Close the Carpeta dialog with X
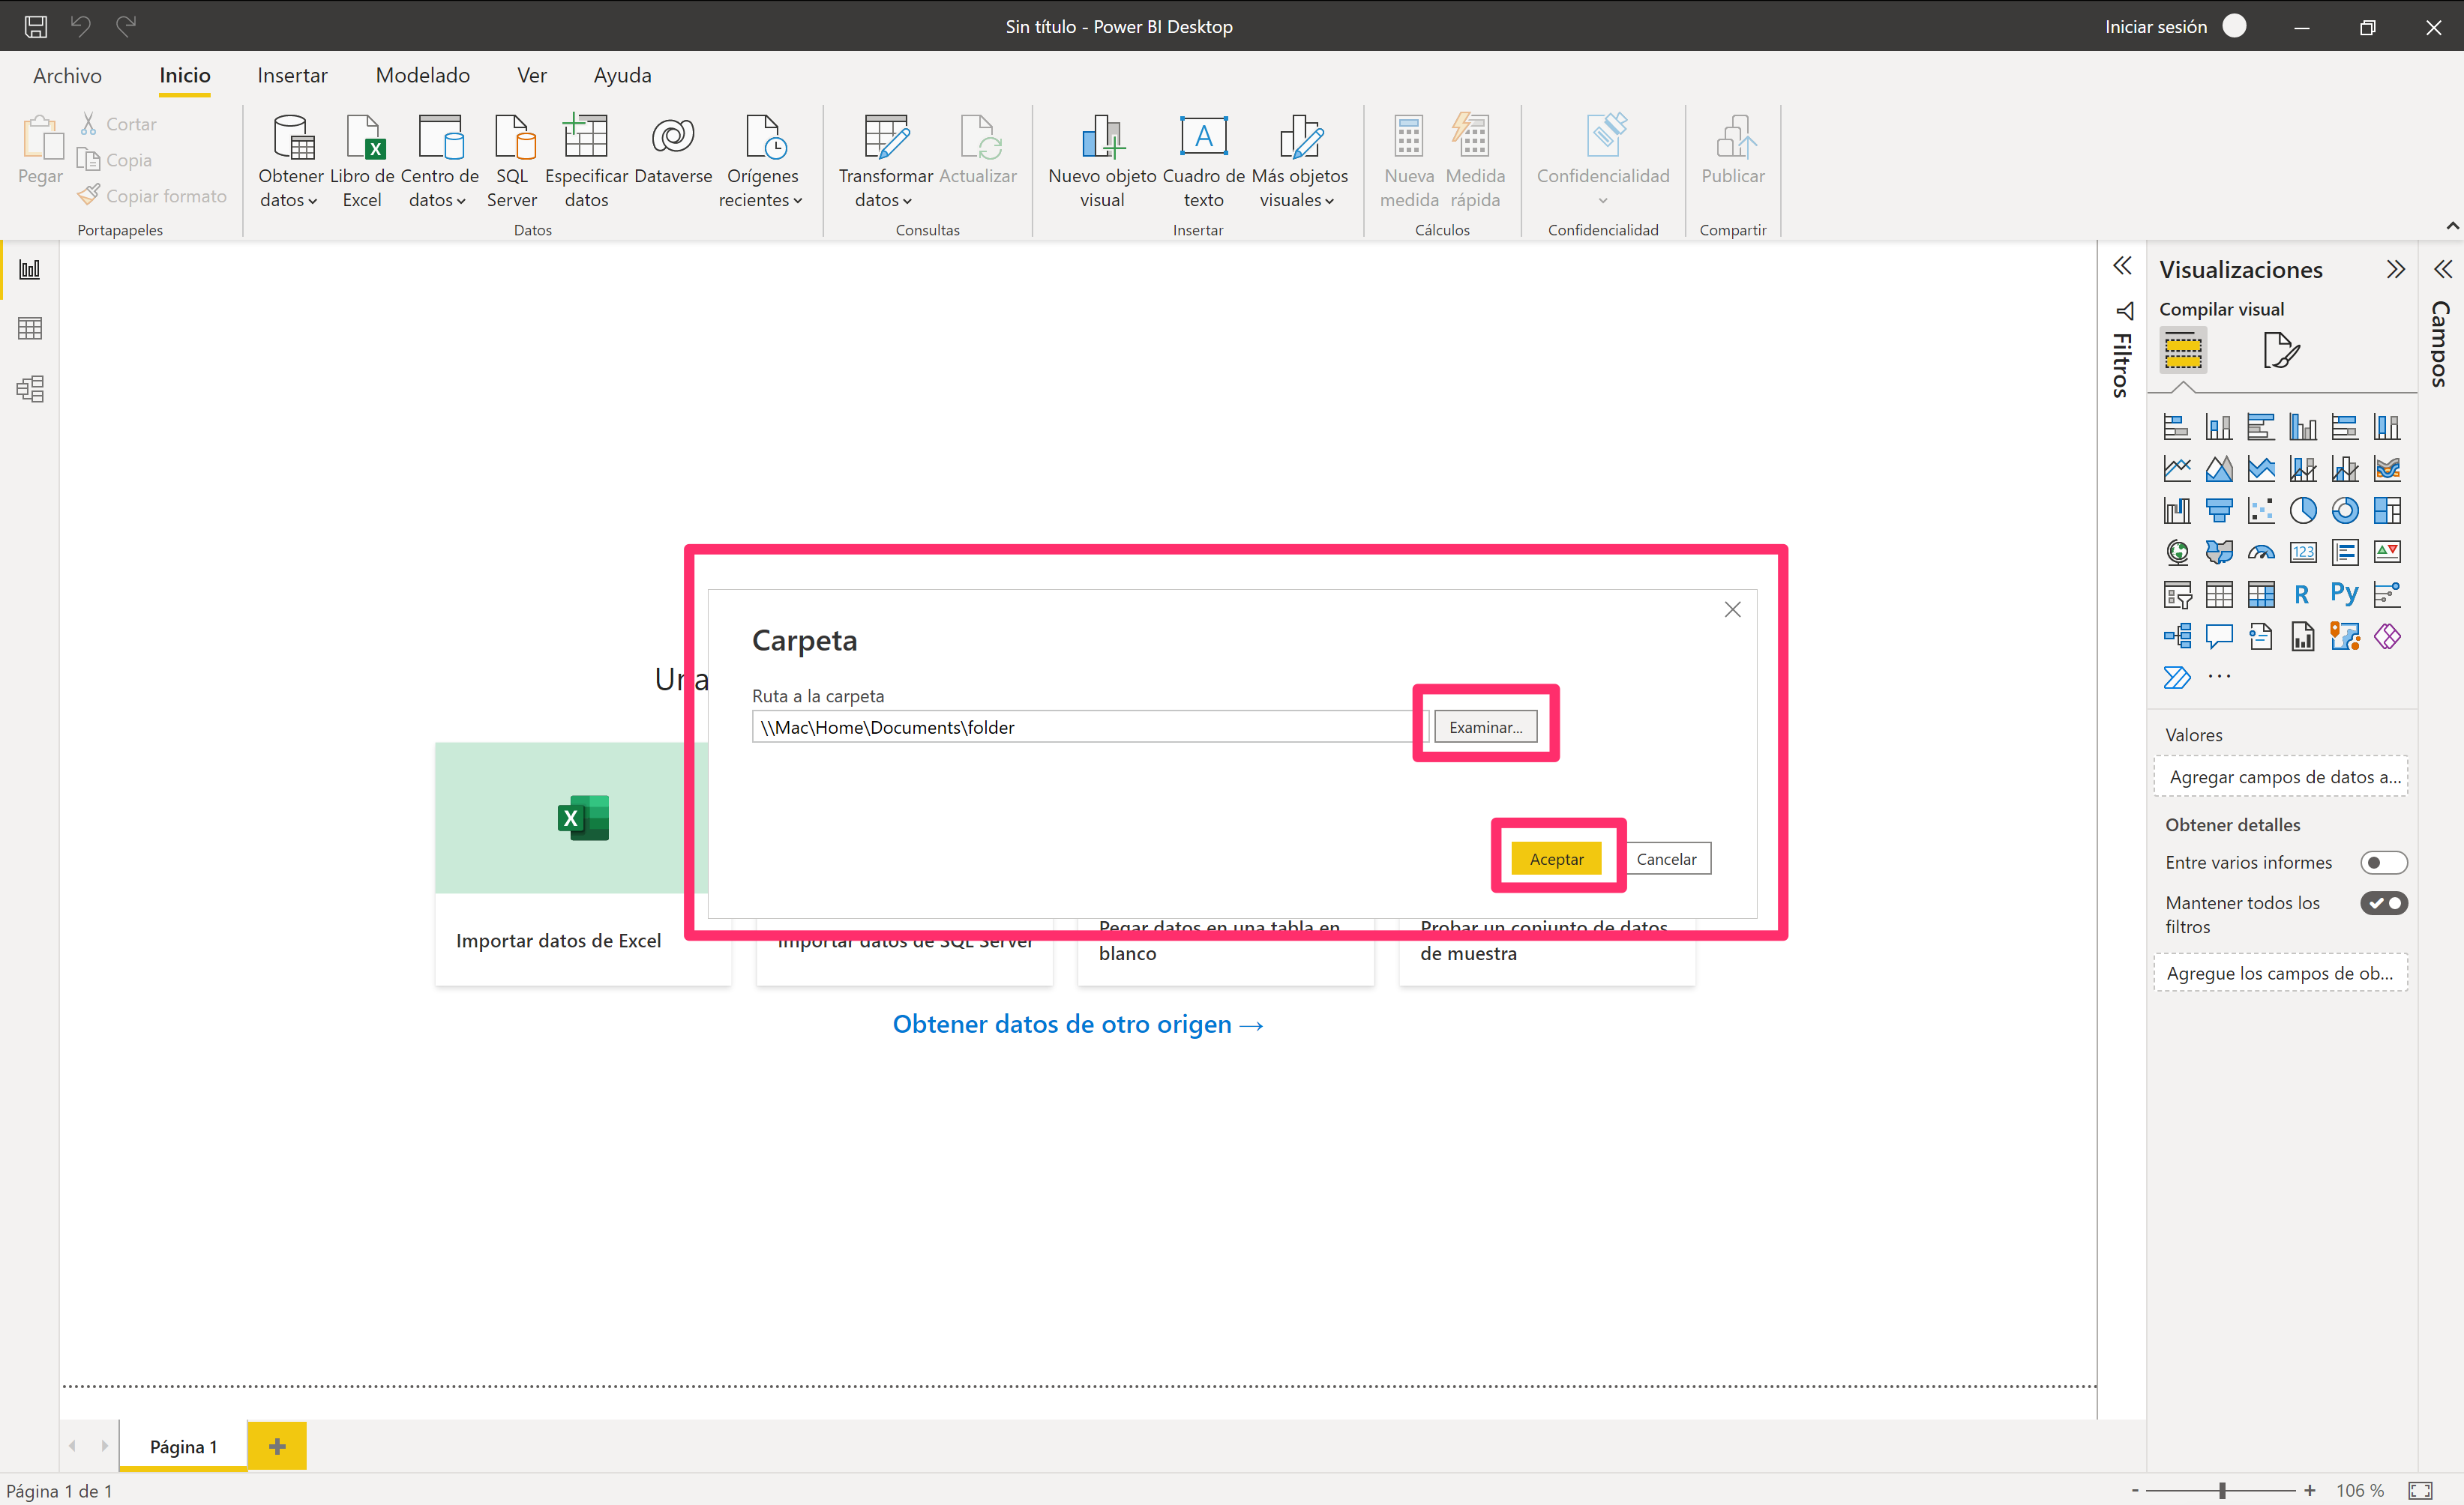The height and width of the screenshot is (1505, 2464). 1732,609
